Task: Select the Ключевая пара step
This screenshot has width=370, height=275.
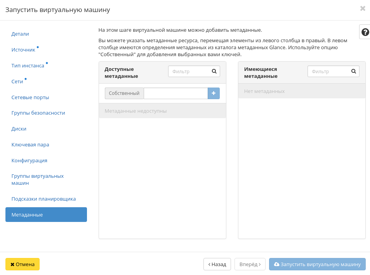Action: [x=30, y=145]
